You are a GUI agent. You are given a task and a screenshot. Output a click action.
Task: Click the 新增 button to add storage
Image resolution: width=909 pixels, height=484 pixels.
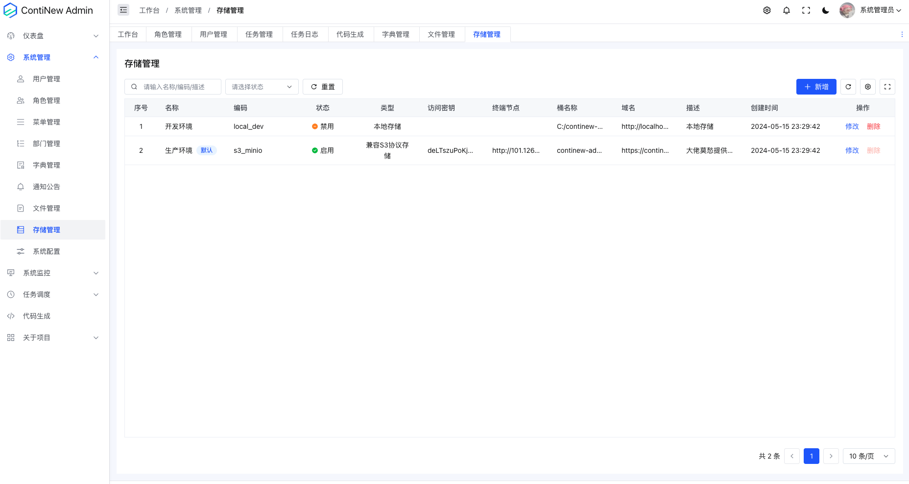816,87
